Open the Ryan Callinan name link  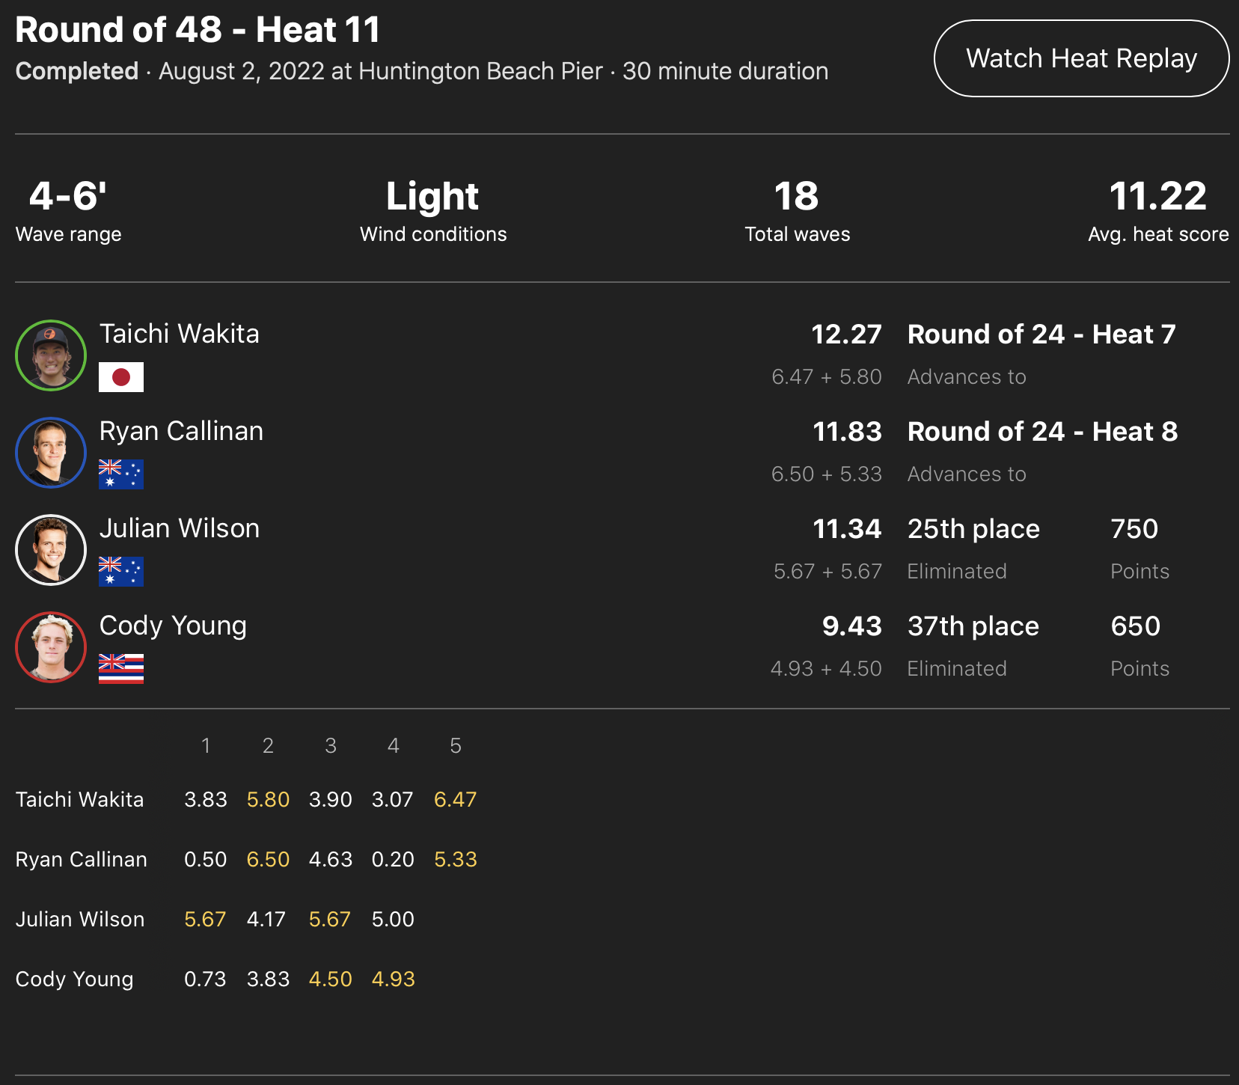tap(181, 431)
